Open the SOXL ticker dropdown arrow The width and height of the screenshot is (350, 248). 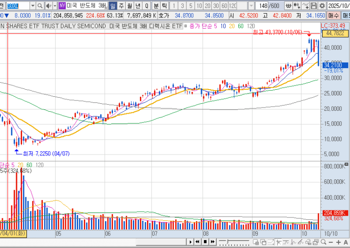[x=33, y=6]
